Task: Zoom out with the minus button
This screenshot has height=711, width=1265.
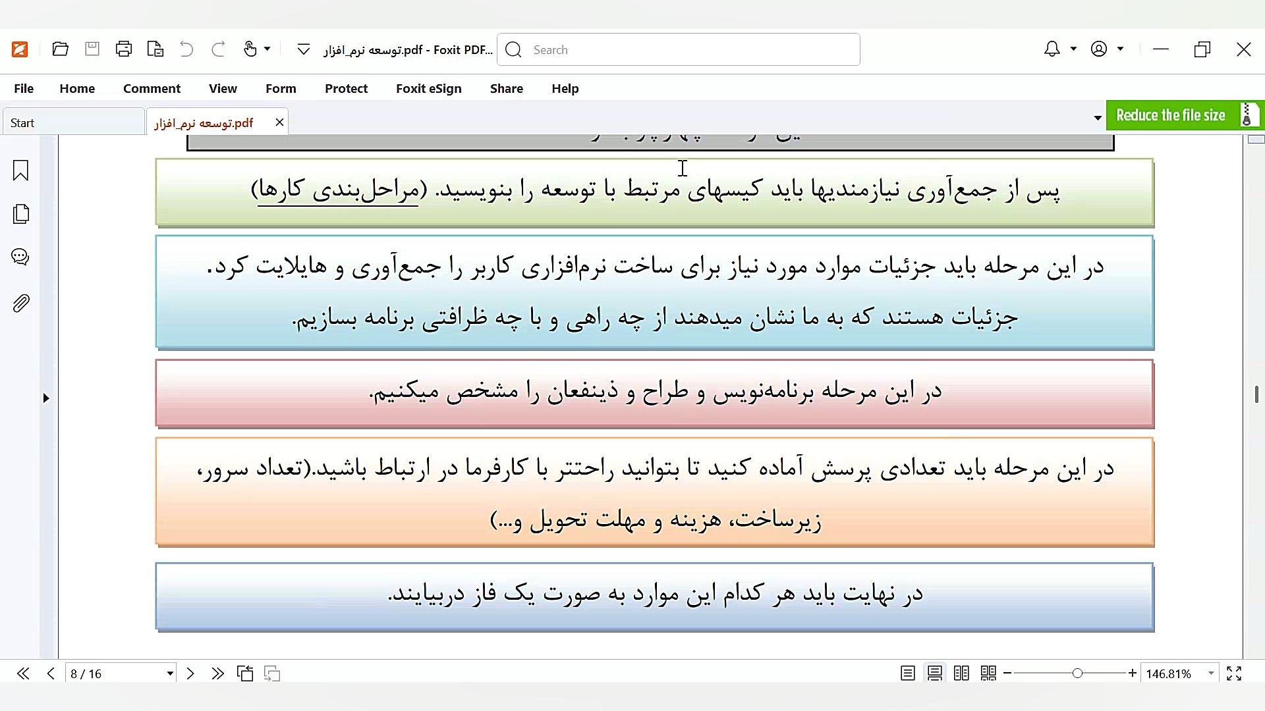Action: (x=1007, y=673)
